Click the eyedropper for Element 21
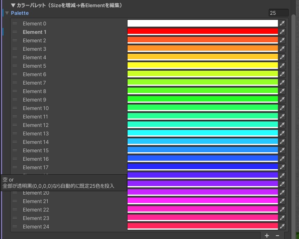299x239 pixels. point(282,201)
